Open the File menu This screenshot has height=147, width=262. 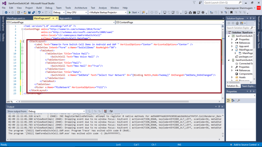[x=4, y=8]
